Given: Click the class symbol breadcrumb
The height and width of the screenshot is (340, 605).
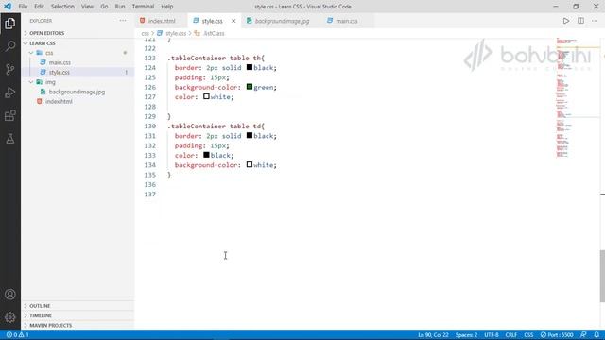Looking at the screenshot, I should click(x=210, y=34).
